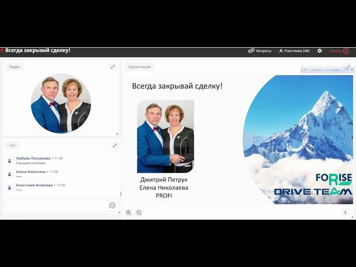The width and height of the screenshot is (356, 267).
Task: Click the avatar icon beside Любовь Полуянова
Action: pos(9,161)
